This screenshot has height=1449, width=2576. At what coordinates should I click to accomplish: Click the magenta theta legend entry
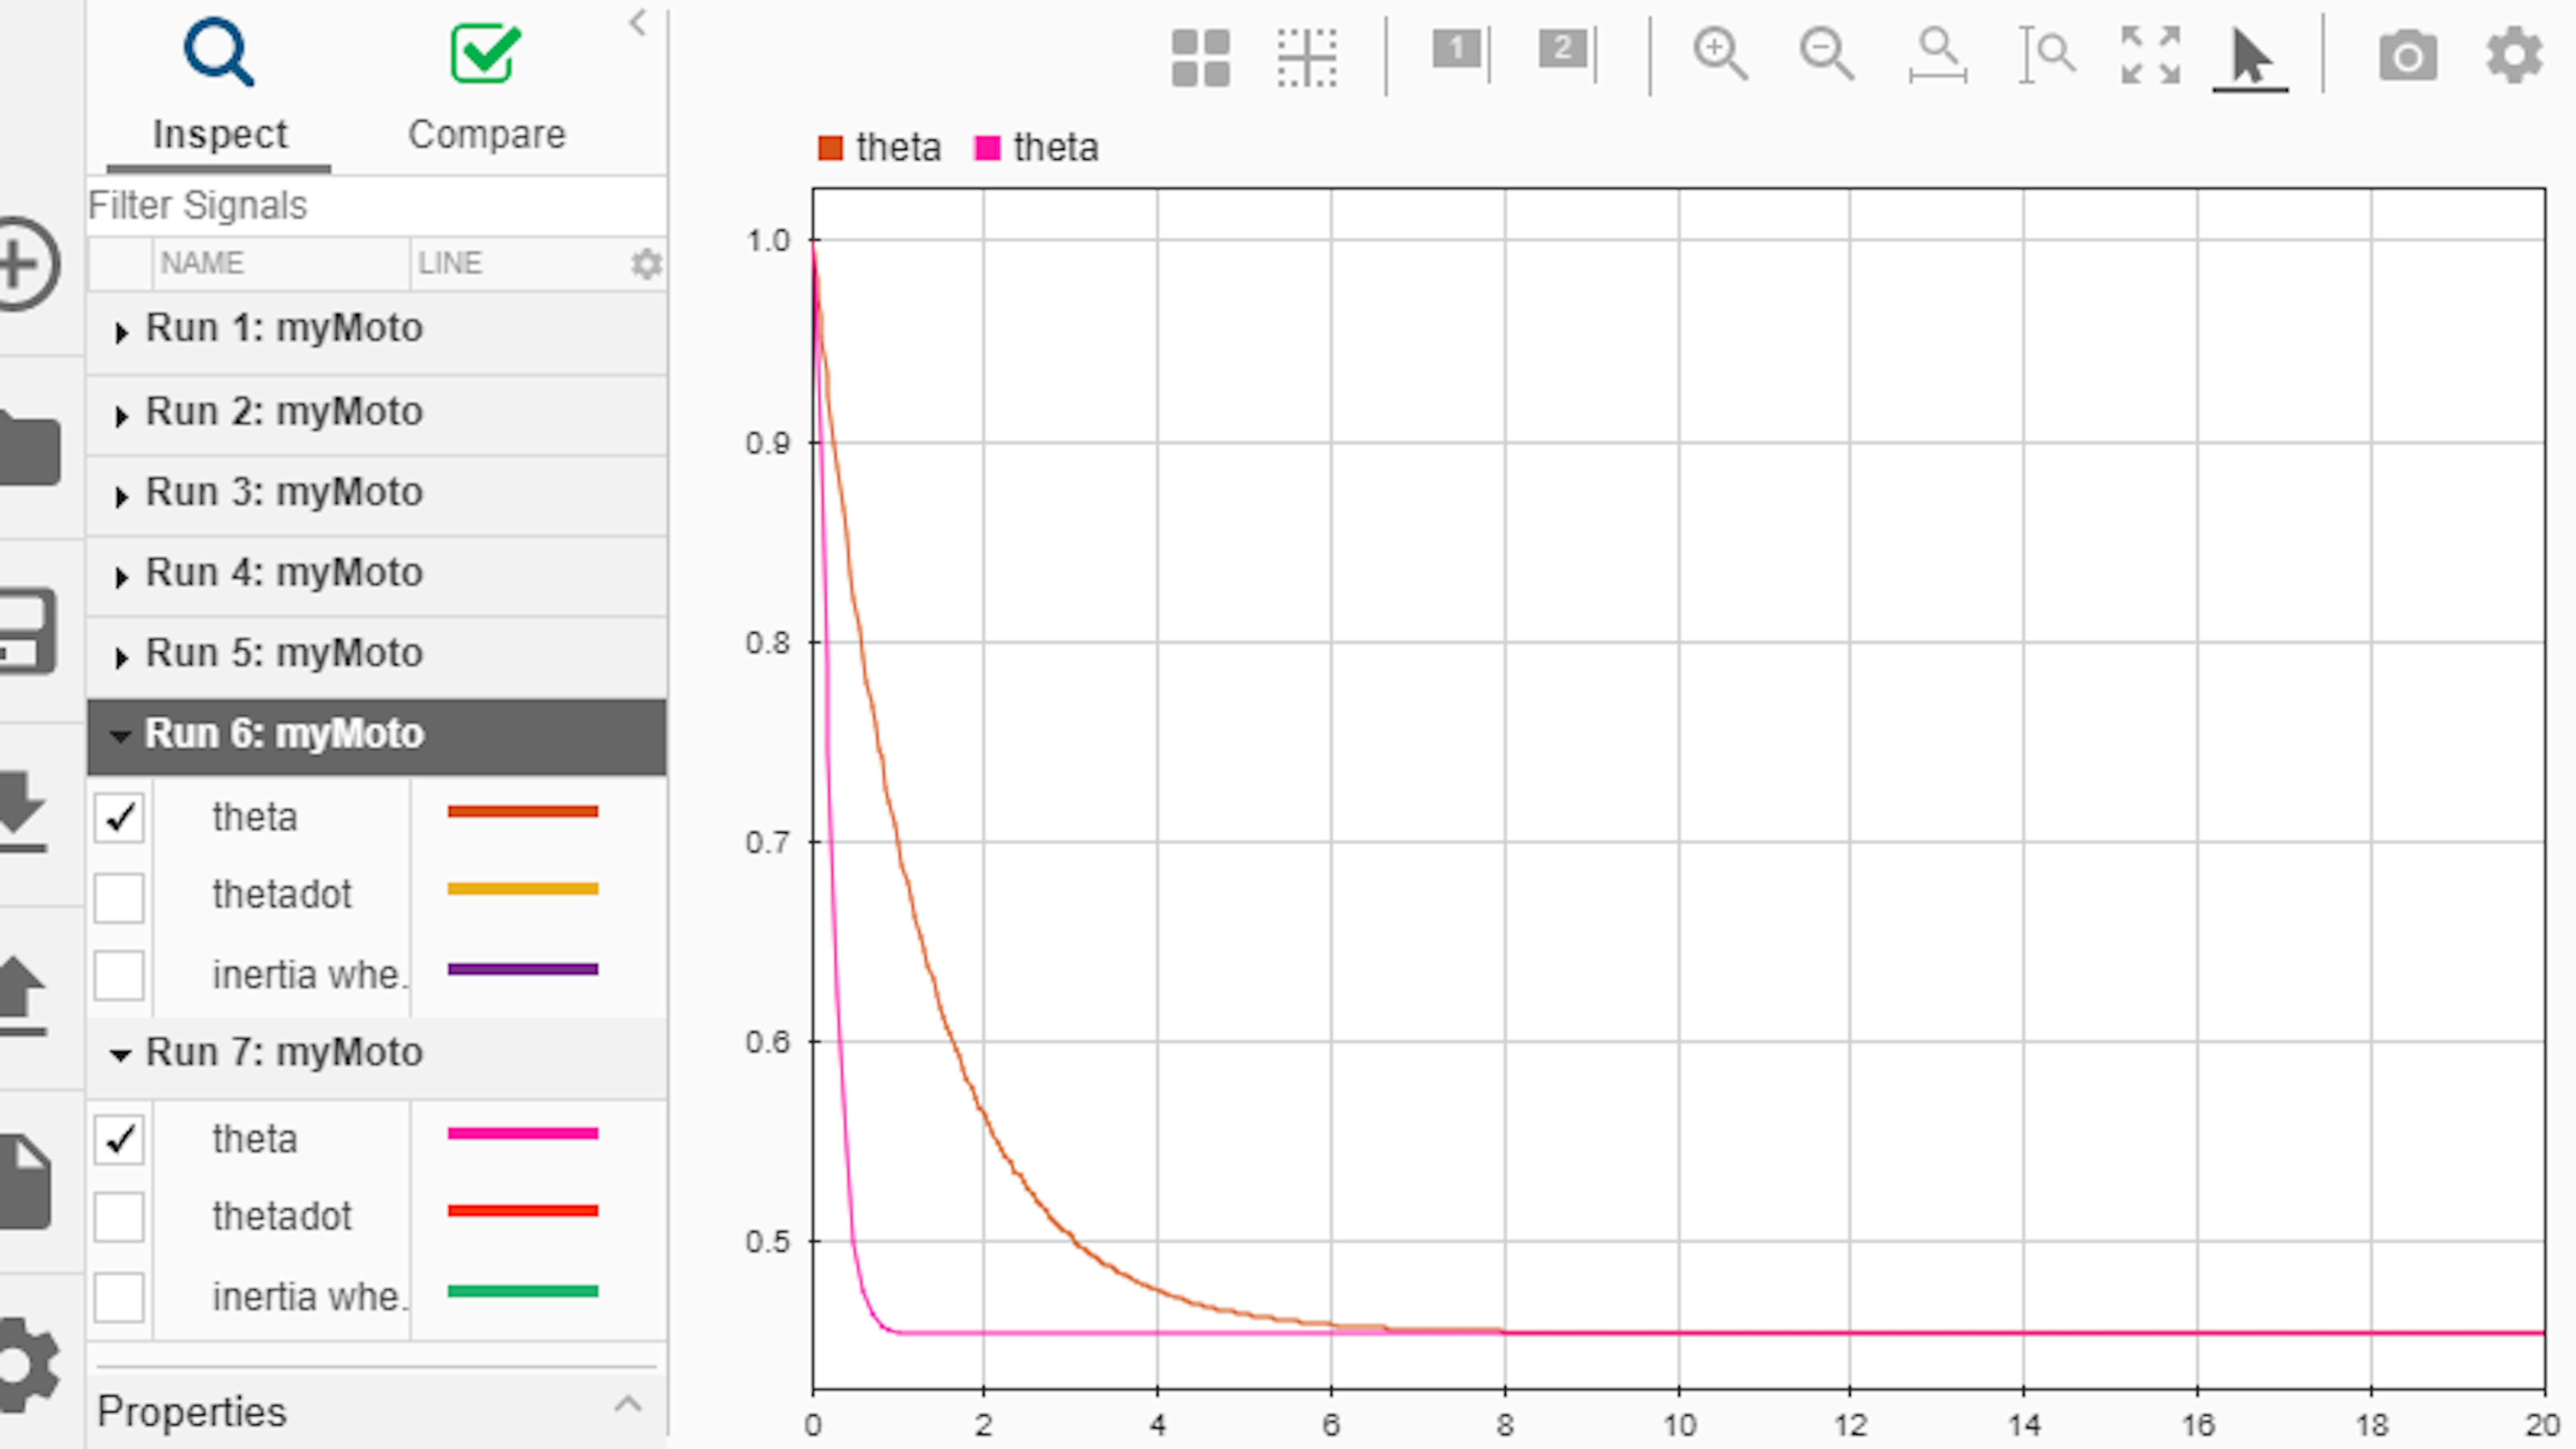[x=1036, y=148]
